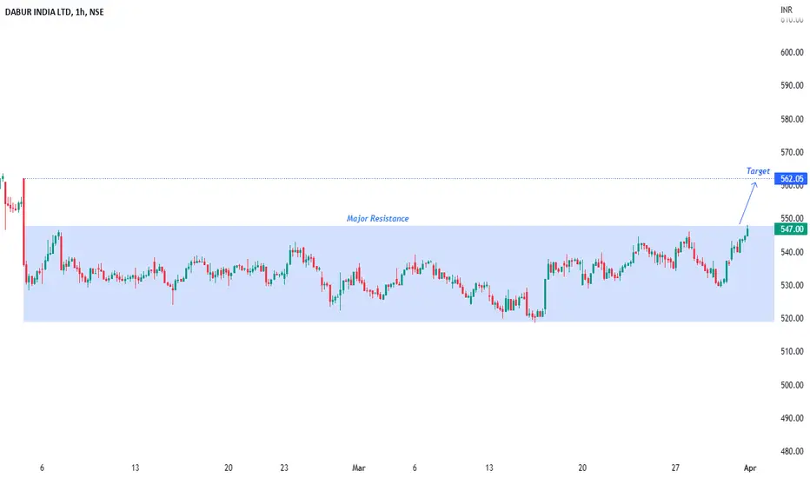Image resolution: width=810 pixels, height=478 pixels.
Task: Click the 600.00 price axis label
Action: [x=791, y=52]
